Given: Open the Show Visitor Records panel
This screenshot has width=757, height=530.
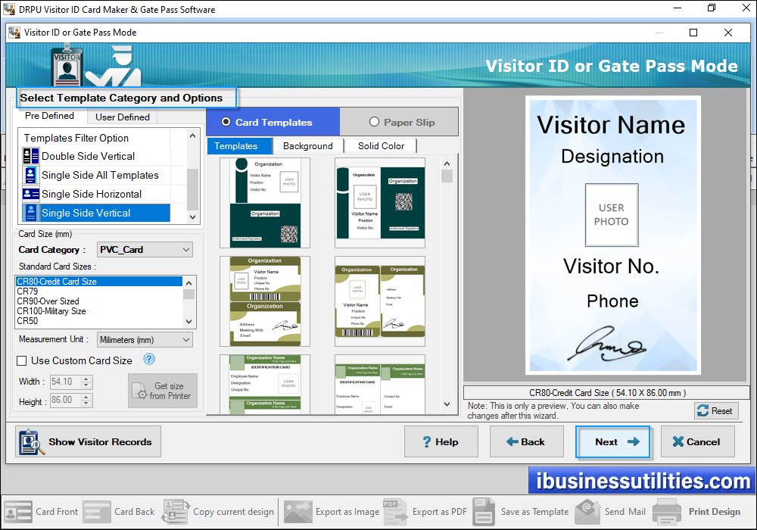Looking at the screenshot, I should click(87, 441).
